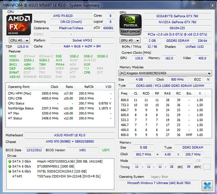Image resolution: width=217 pixels, height=194 pixels.
Task: Click the ASUS M5A97 LE R2.0 motherboard field
Action: (70, 135)
